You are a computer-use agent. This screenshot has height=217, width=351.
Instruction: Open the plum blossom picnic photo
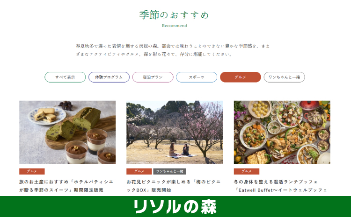175,133
